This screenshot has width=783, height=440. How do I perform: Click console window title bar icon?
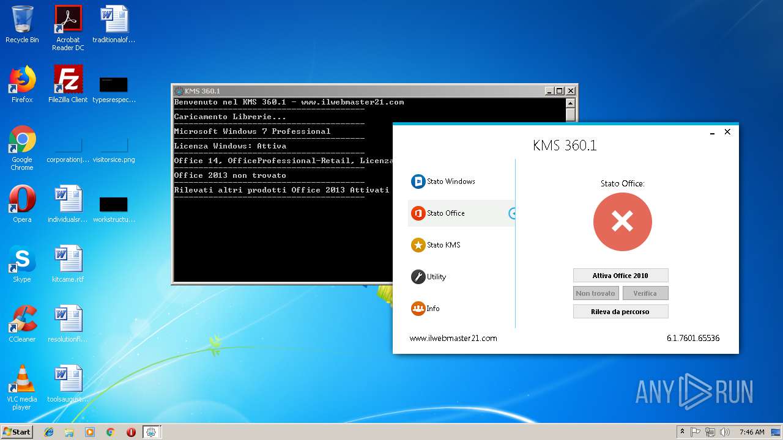pyautogui.click(x=179, y=91)
